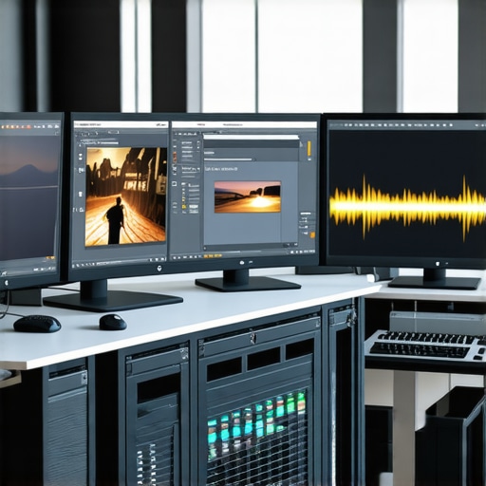The width and height of the screenshot is (486, 486).
Task: Click the small orange swatch in middle window
Action: 312,234
